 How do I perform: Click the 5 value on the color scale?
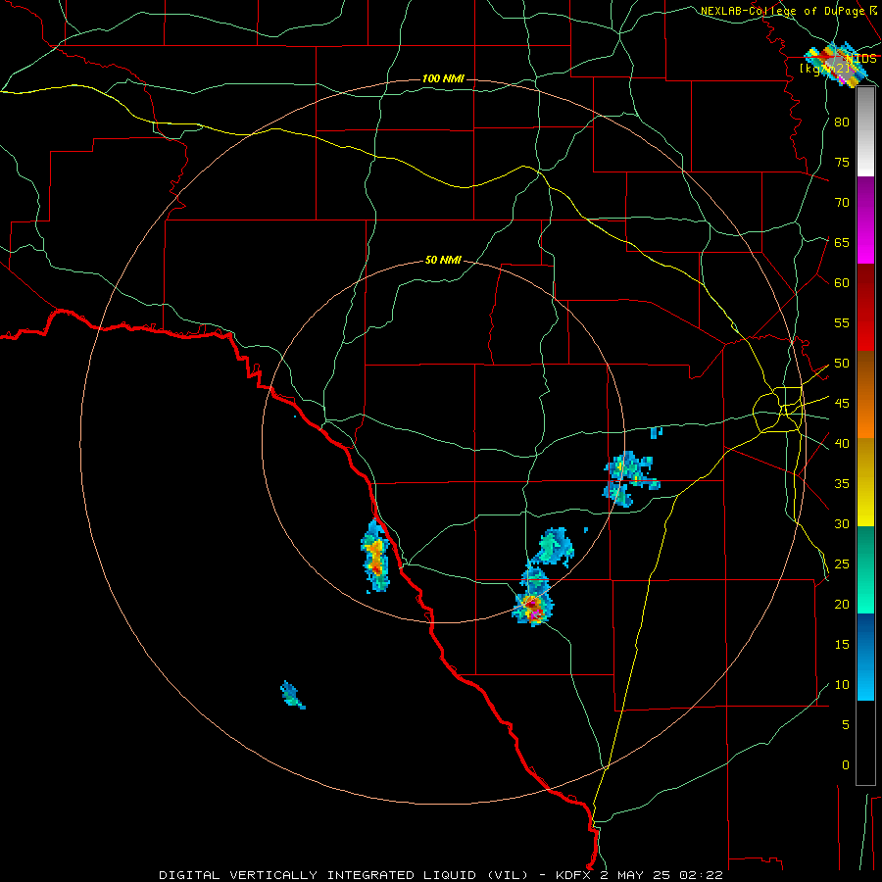pos(845,725)
